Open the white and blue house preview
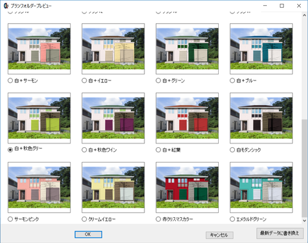 click(x=261, y=49)
